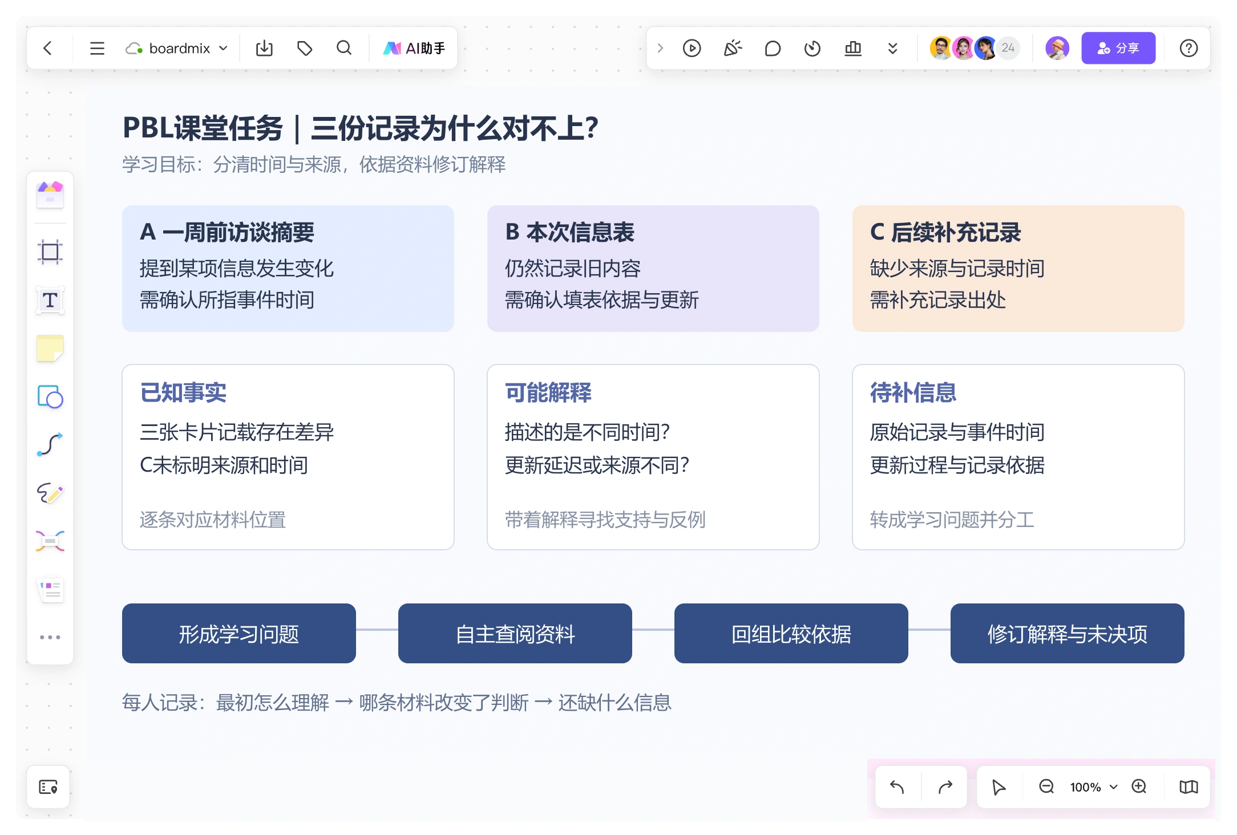Image resolution: width=1237 pixels, height=835 pixels.
Task: Toggle the minimap icon
Action: pyautogui.click(x=1189, y=787)
